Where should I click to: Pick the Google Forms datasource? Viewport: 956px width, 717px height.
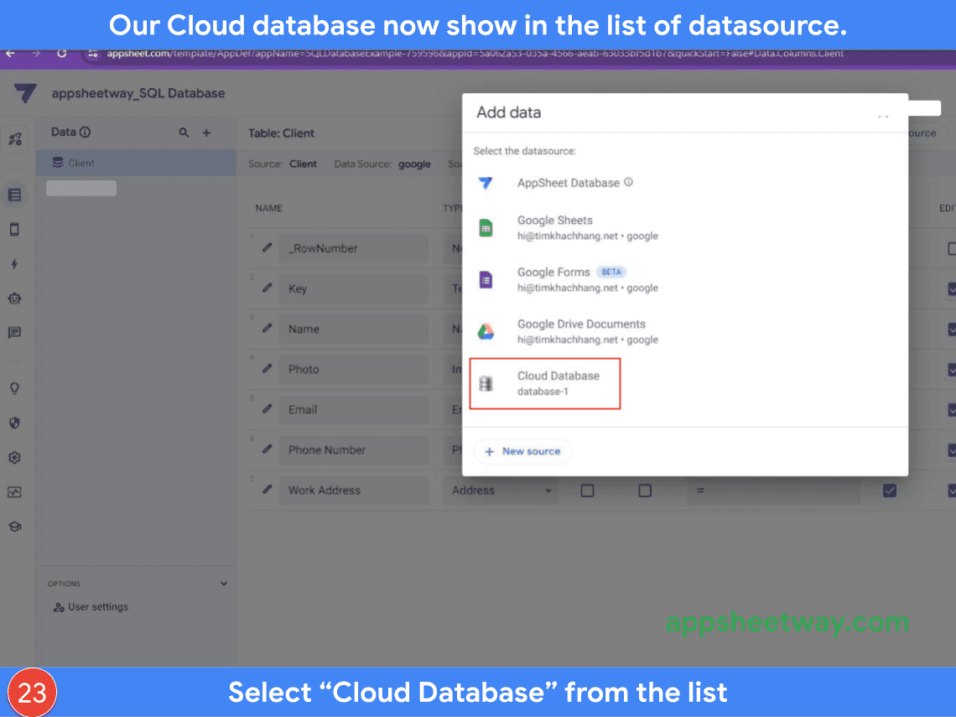[x=554, y=279]
